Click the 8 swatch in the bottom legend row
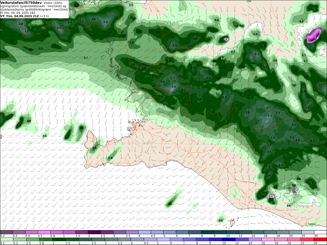Image resolution: width=327 pixels, height=245 pixels. pos(203,239)
